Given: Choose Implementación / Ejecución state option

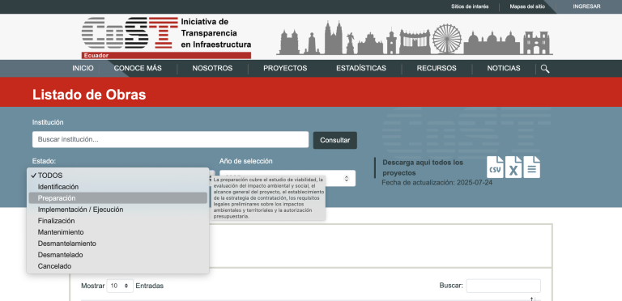Looking at the screenshot, I should pyautogui.click(x=117, y=210).
